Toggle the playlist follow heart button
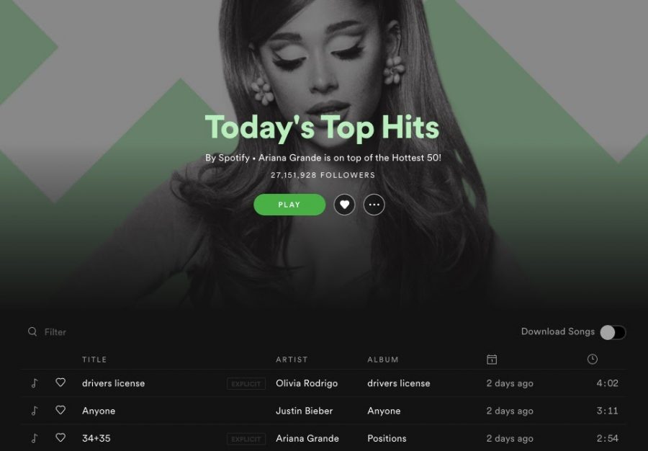This screenshot has height=451, width=648. point(344,205)
